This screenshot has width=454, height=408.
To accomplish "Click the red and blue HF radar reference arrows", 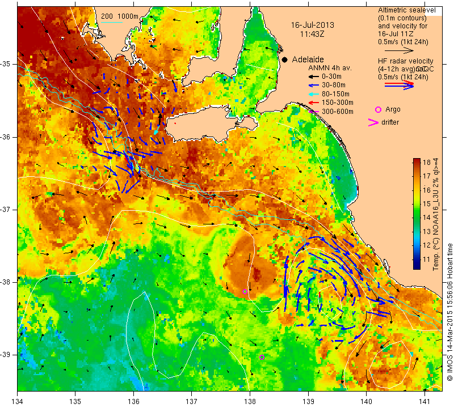I will (400, 85).
